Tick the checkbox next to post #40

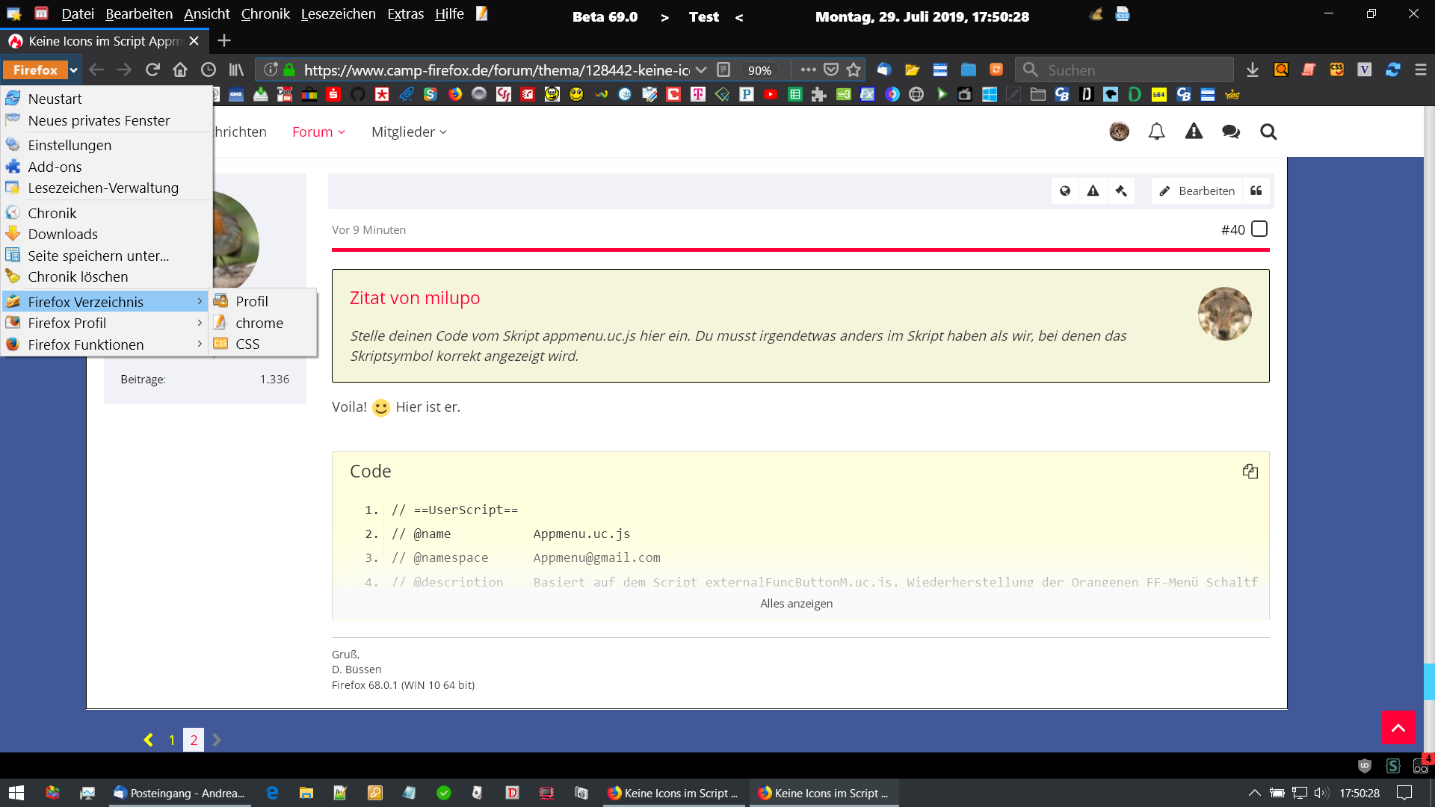click(1259, 229)
